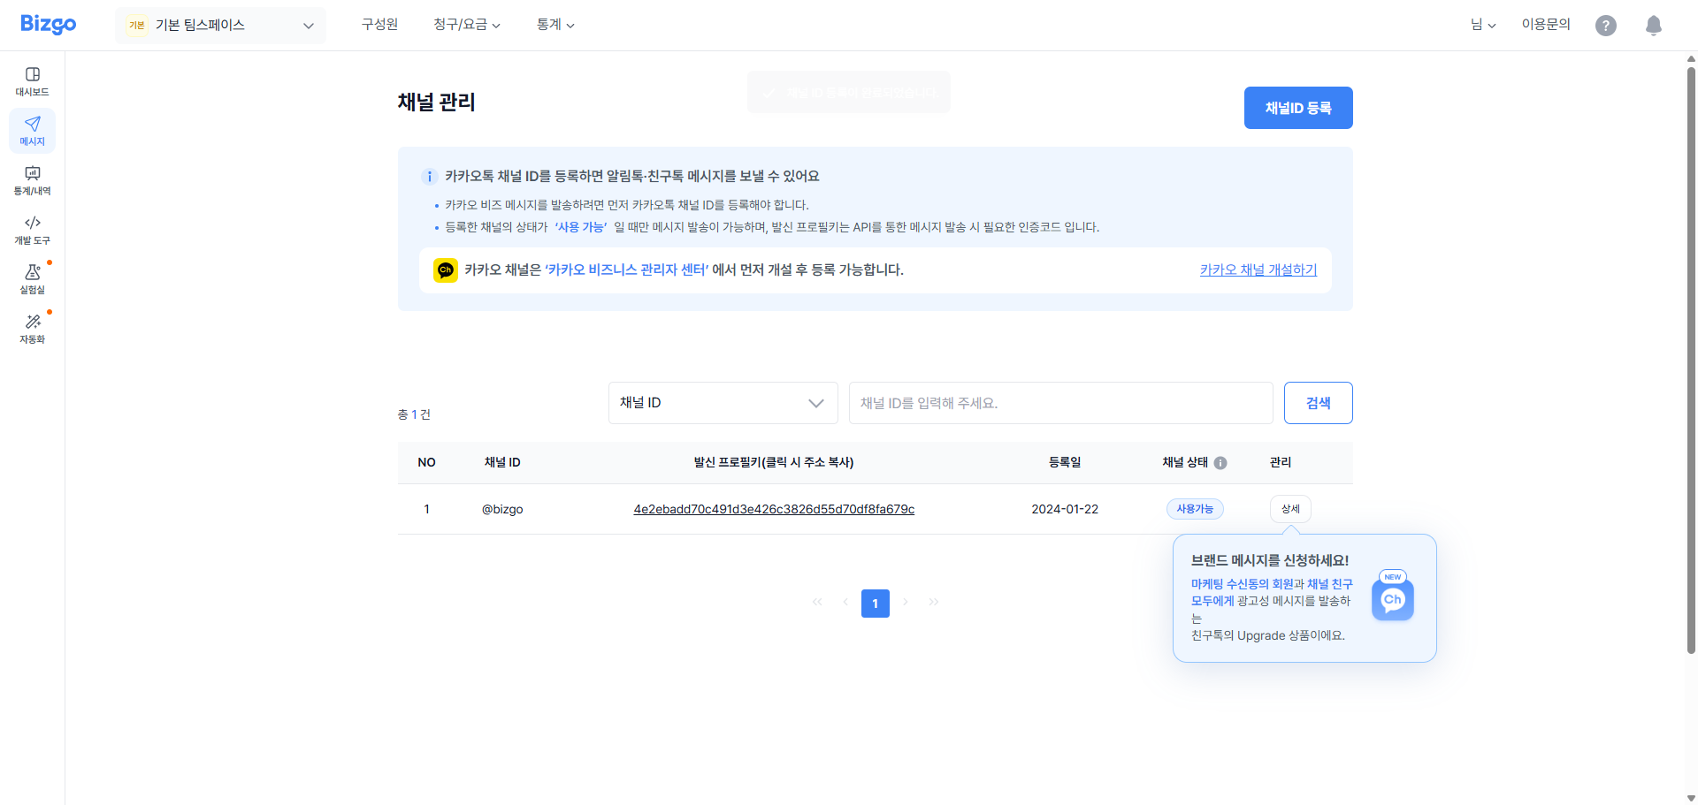Open the 카카오 채널 개설하기 link
Screen dimensions: 1698x805
1258,270
